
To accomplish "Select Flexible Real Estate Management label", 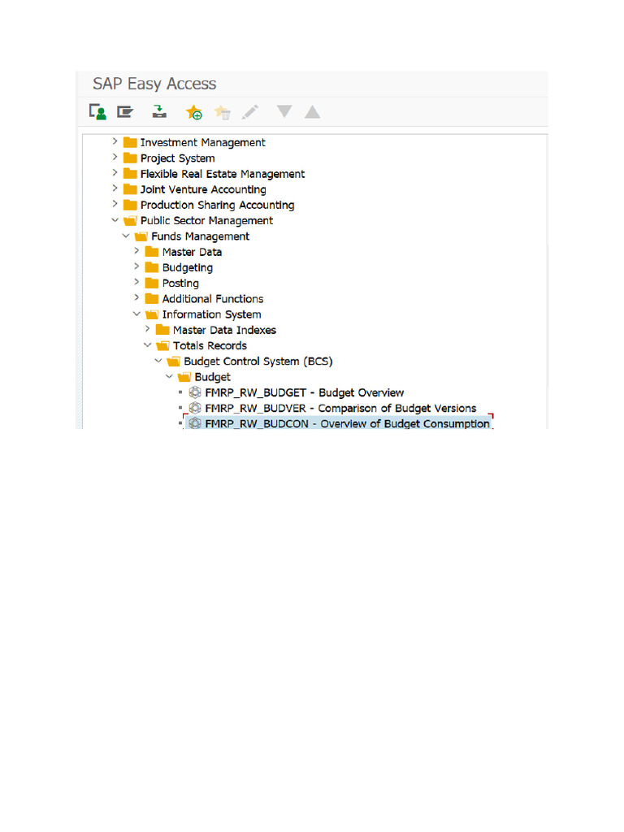I will point(223,174).
